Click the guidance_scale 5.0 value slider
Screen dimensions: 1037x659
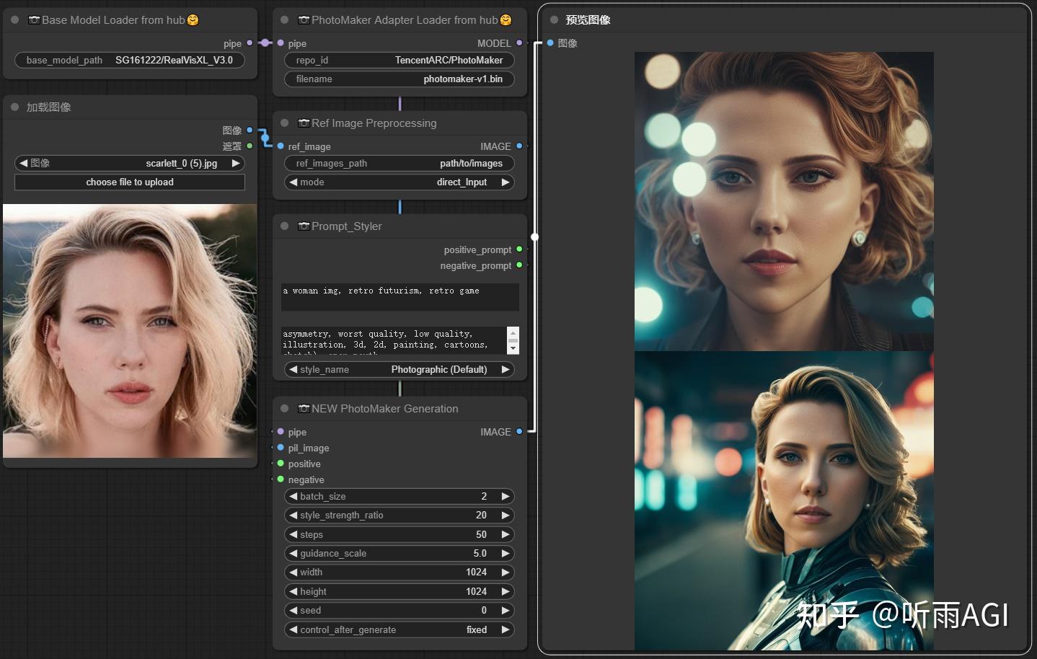pyautogui.click(x=400, y=553)
